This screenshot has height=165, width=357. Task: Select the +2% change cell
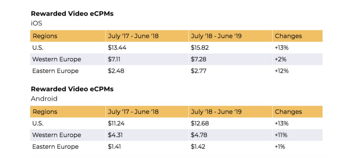280,59
